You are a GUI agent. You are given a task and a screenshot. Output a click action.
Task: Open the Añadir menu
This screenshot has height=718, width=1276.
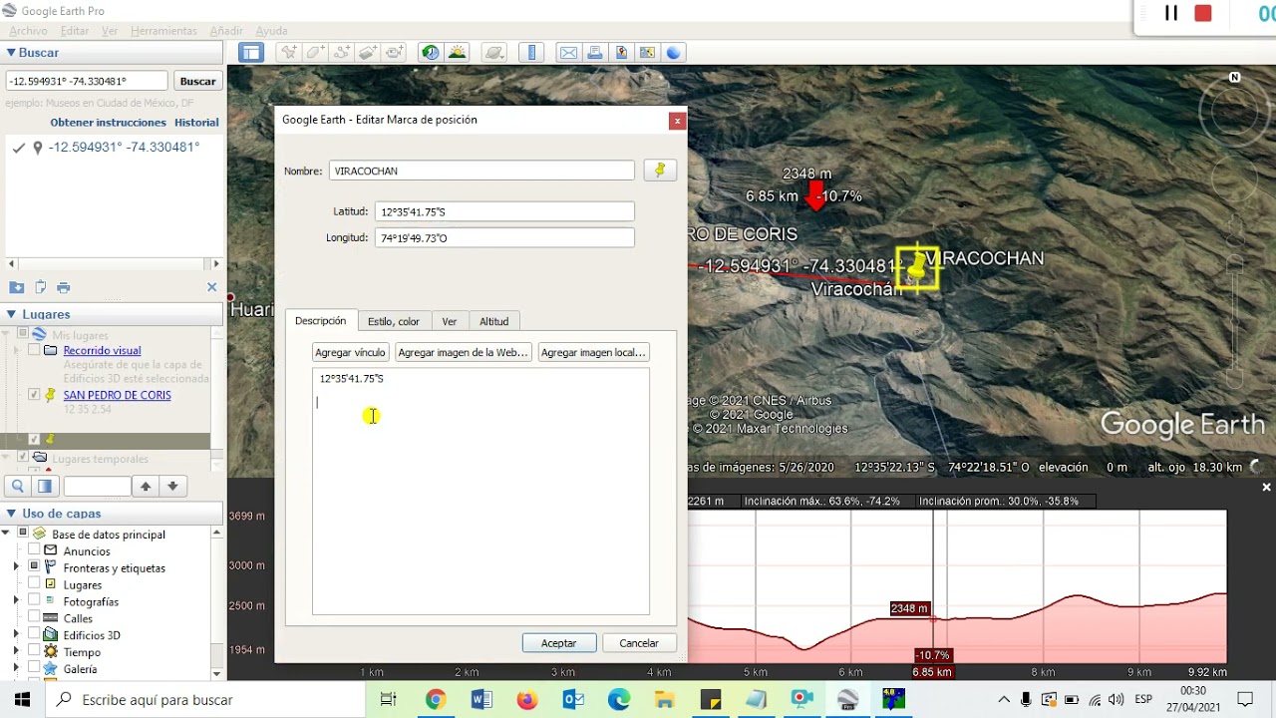click(226, 31)
